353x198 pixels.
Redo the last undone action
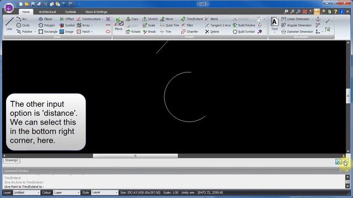tap(71, 4)
